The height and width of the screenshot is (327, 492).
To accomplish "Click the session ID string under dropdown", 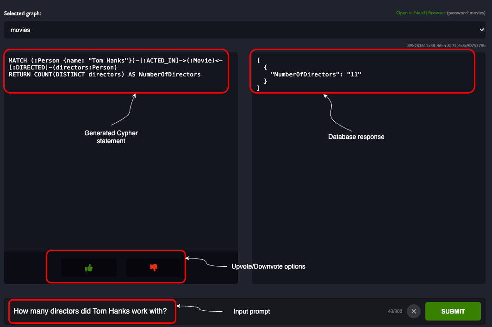I will [446, 45].
